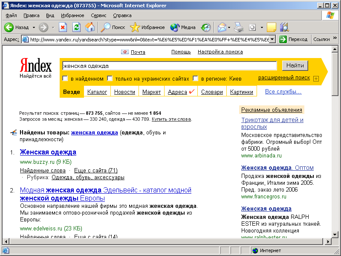The height and width of the screenshot is (256, 341).
Task: Click the Yandex mail envelope icon
Action: click(x=124, y=52)
